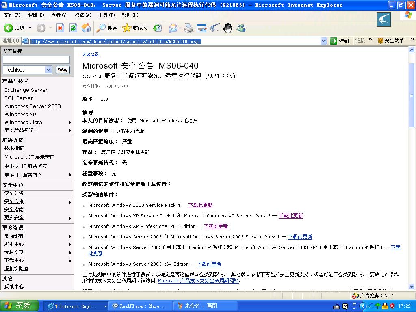Open Microsoft 产品技术支持生命周期网站 link
The width and height of the screenshot is (416, 312).
tap(198, 281)
